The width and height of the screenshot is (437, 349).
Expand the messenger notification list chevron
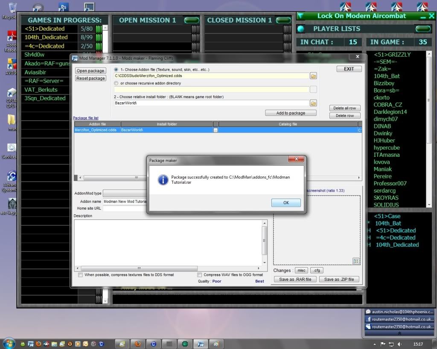[399, 333]
